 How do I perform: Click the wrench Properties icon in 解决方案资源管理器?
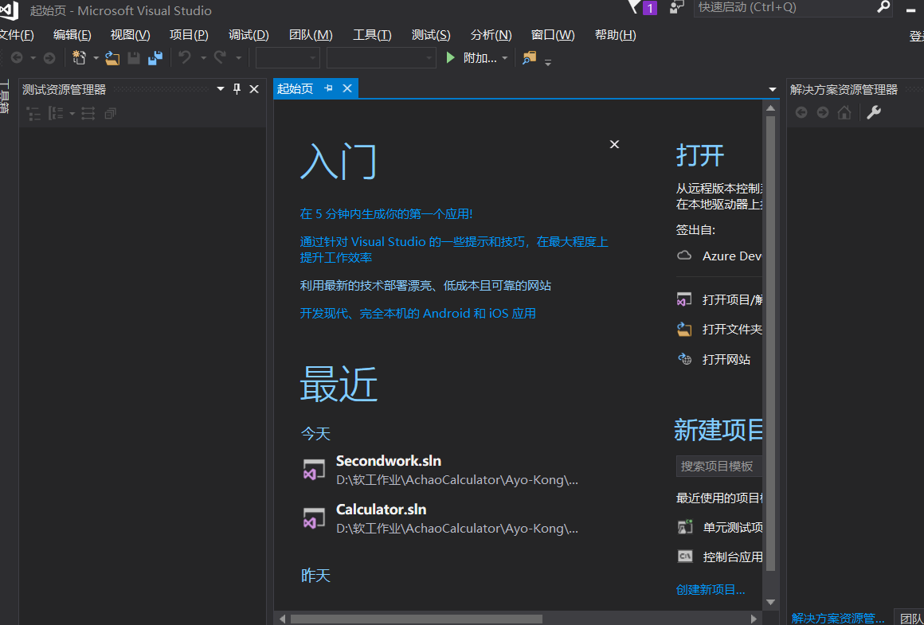[x=874, y=112]
